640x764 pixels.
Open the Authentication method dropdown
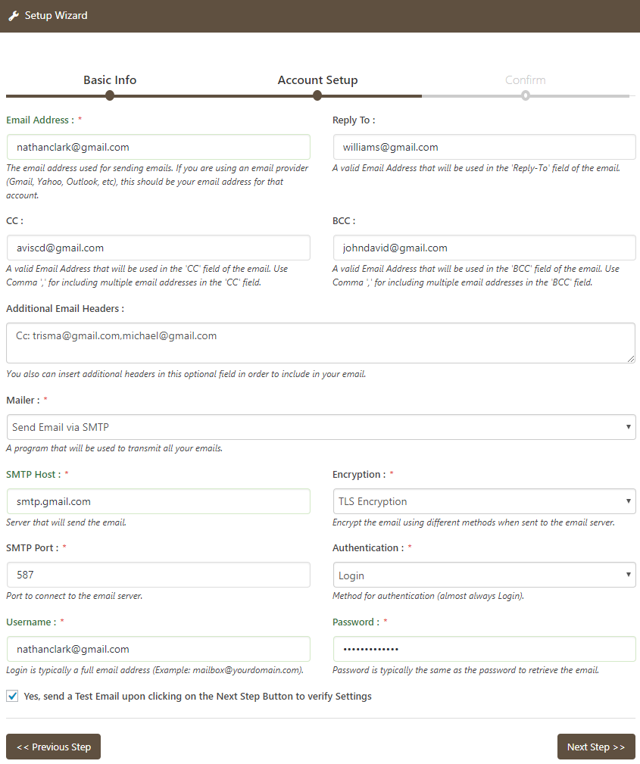pyautogui.click(x=484, y=575)
